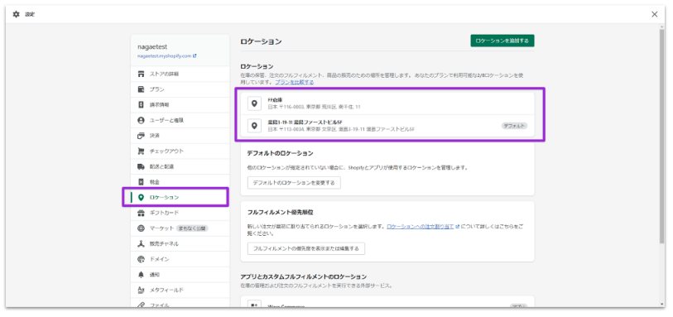673x317 pixels.
Task: Open the ドメイン settings page
Action: 180,259
